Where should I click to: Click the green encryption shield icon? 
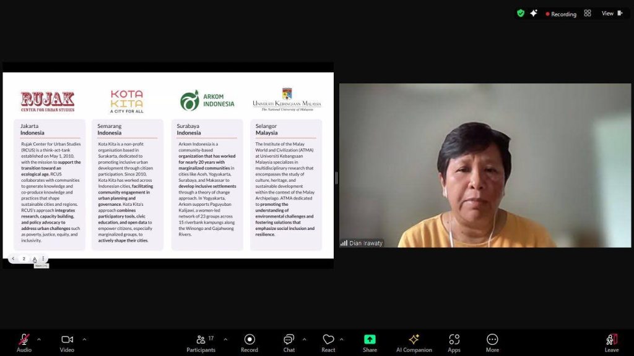coord(521,14)
